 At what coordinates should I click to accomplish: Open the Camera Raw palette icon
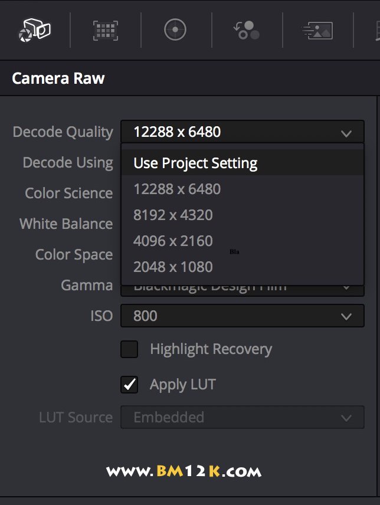point(34,30)
